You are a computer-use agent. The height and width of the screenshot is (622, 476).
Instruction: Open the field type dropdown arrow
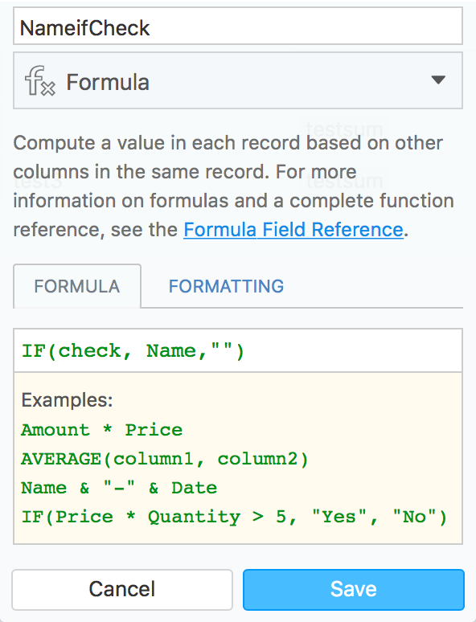[x=438, y=80]
